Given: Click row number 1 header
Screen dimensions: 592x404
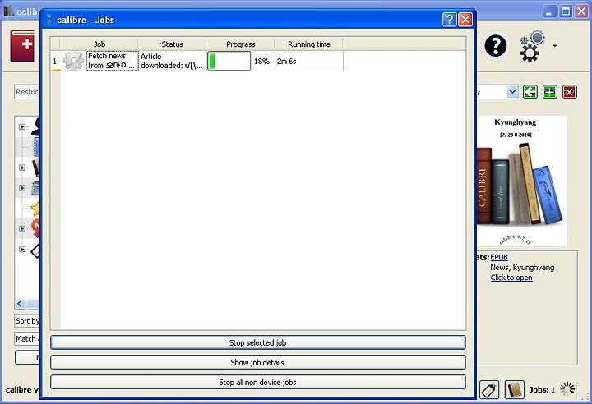Looking at the screenshot, I should (x=55, y=61).
